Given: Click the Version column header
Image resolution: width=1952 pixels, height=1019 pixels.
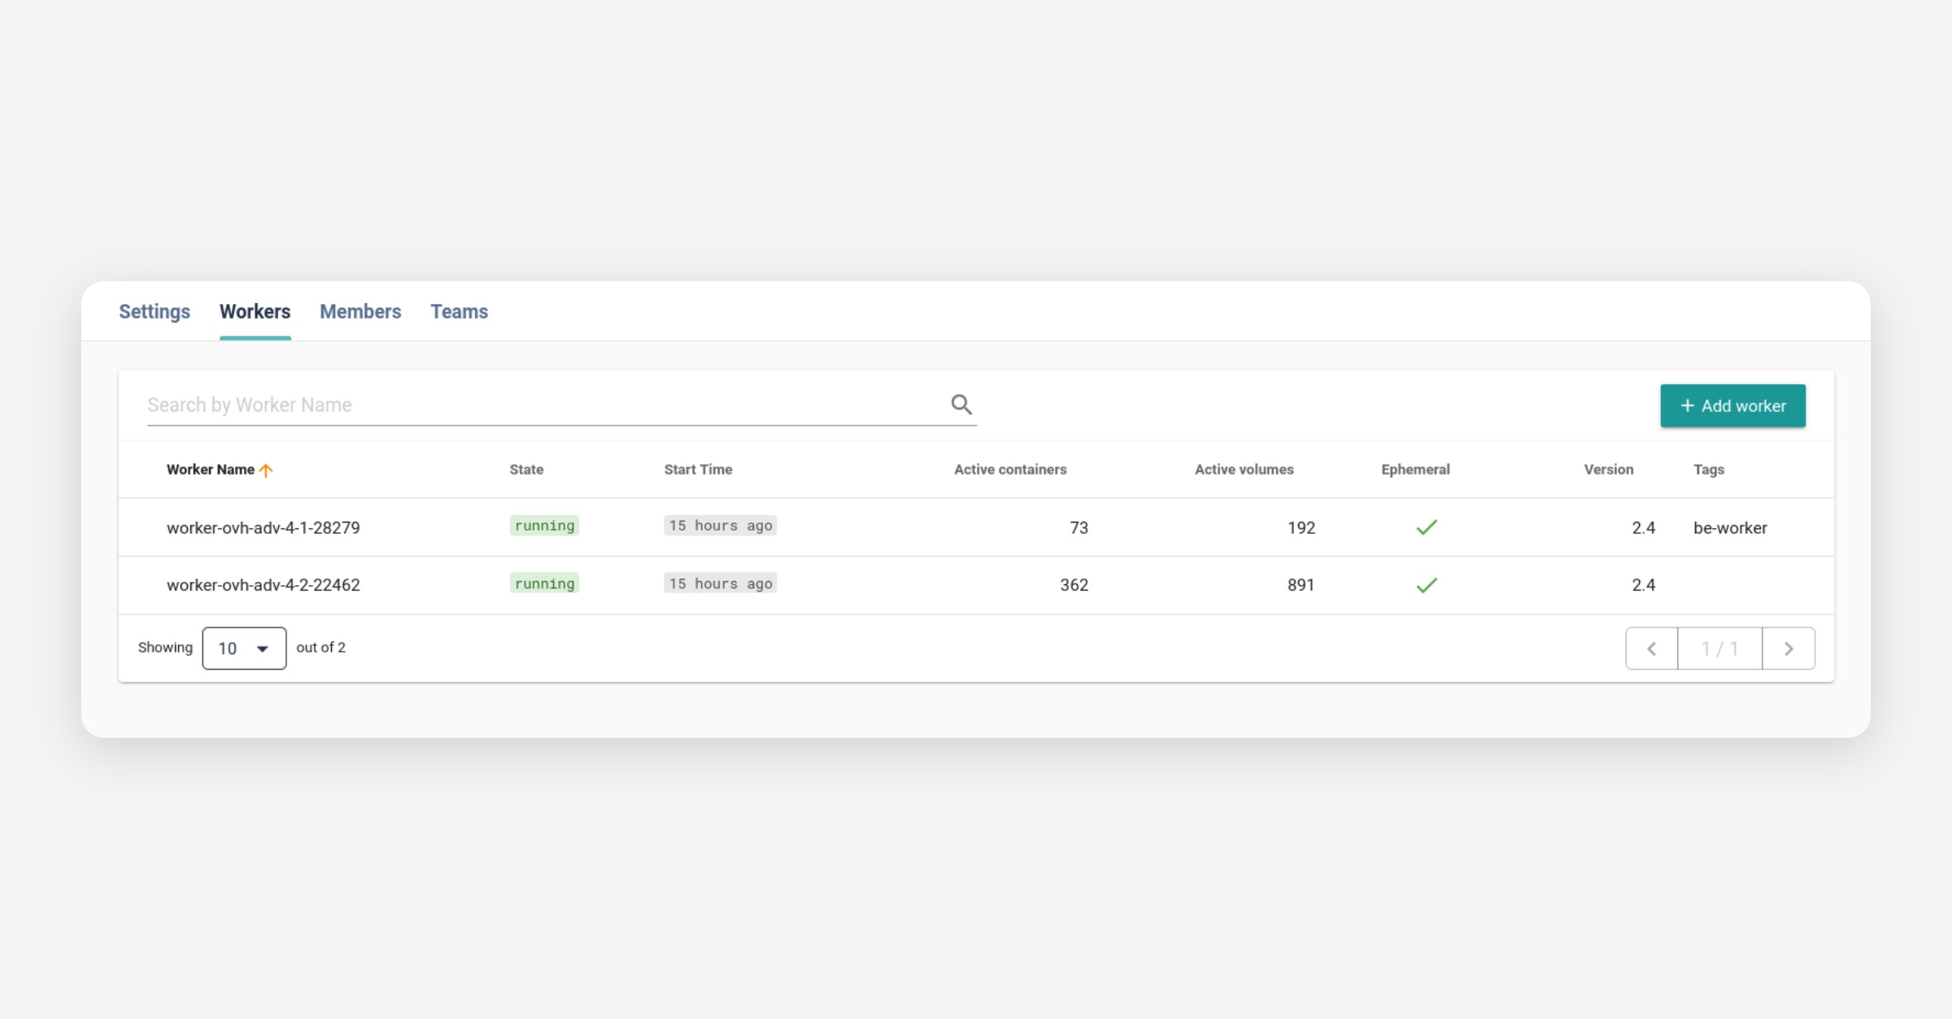Looking at the screenshot, I should [1608, 470].
